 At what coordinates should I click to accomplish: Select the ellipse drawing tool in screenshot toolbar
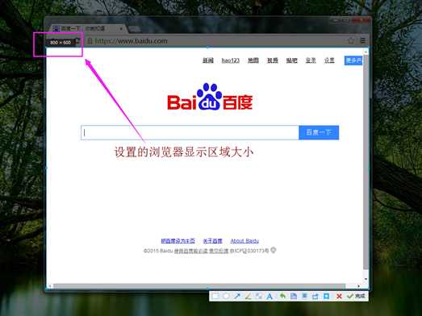tap(226, 297)
